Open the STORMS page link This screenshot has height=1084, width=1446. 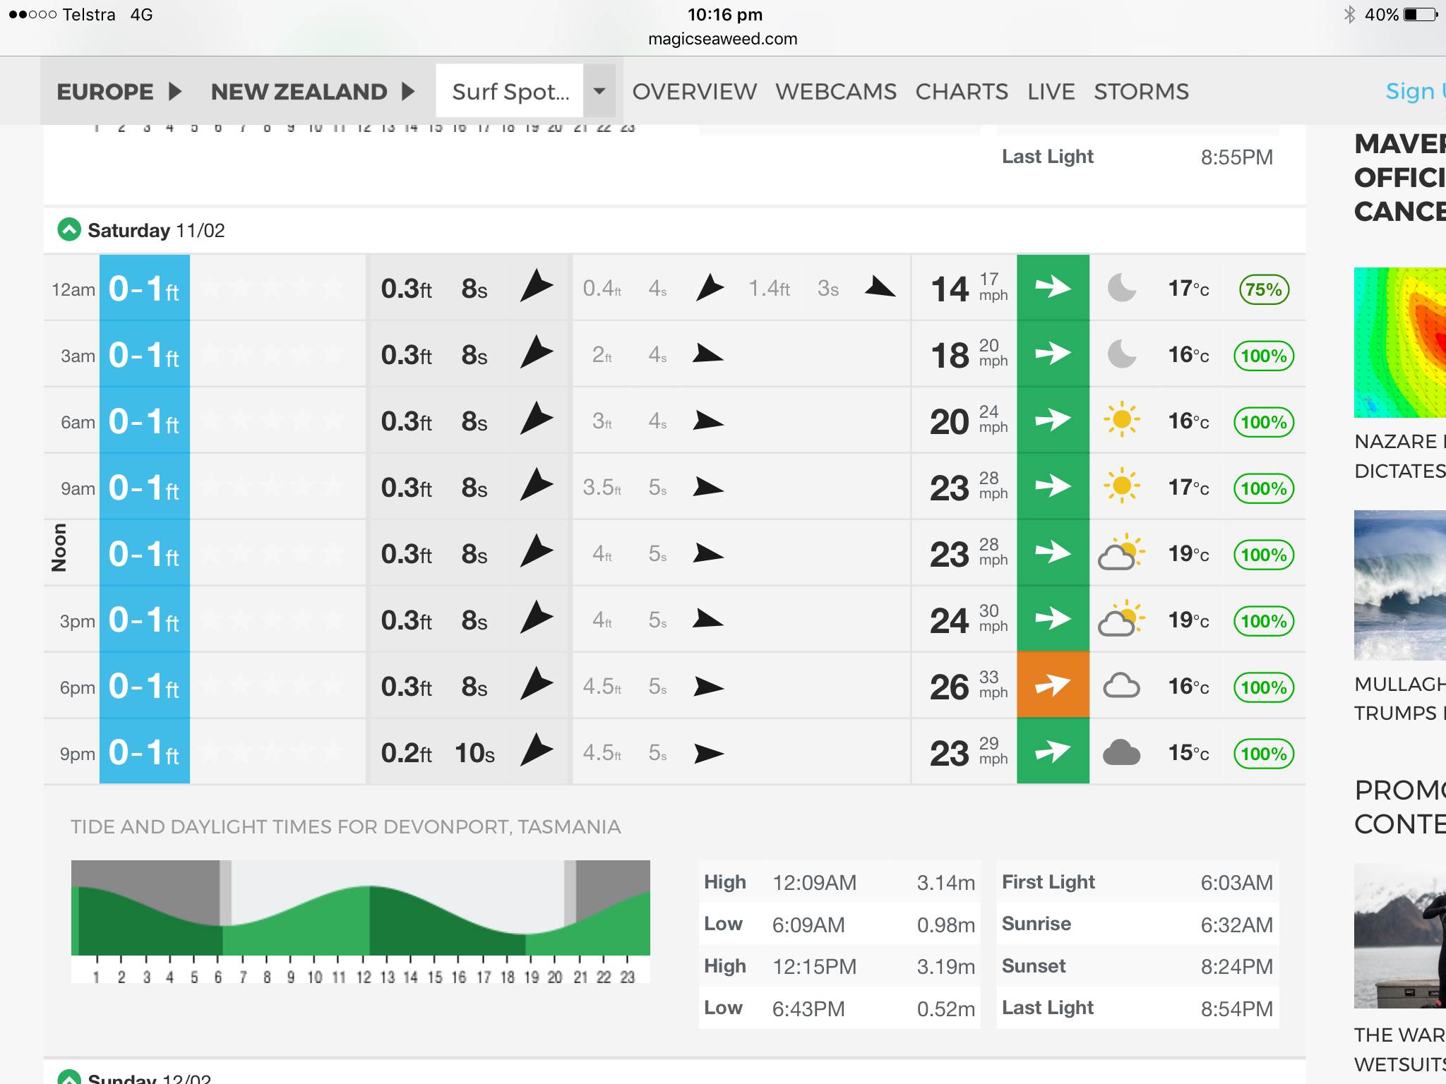click(x=1141, y=92)
